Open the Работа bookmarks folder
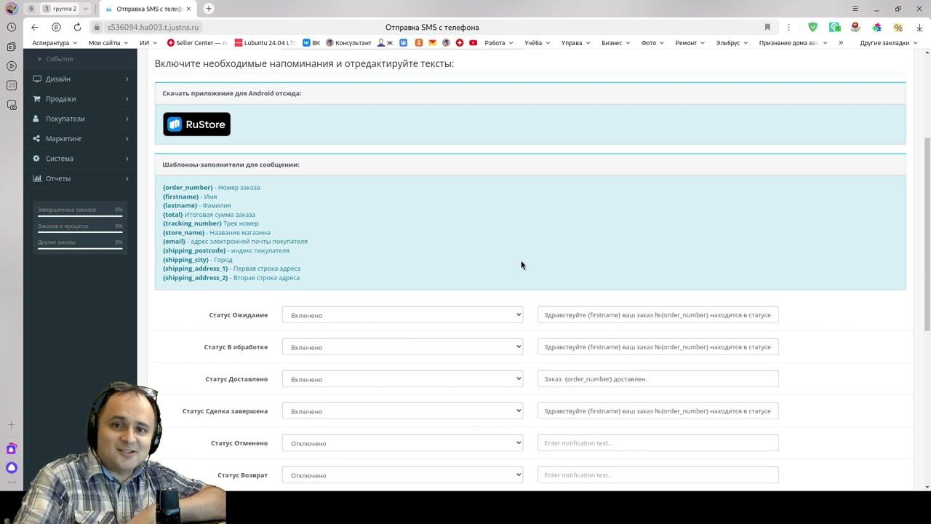Viewport: 931px width, 524px height. pyautogui.click(x=499, y=43)
